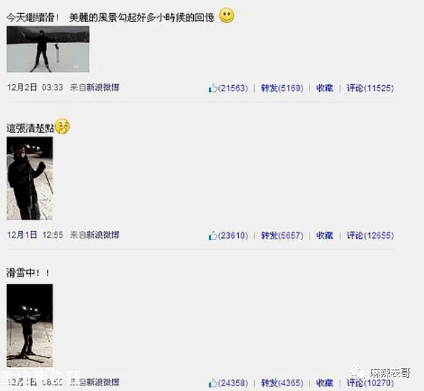Click the smiley emoji in the first post
This screenshot has height=391, width=424.
(x=227, y=16)
